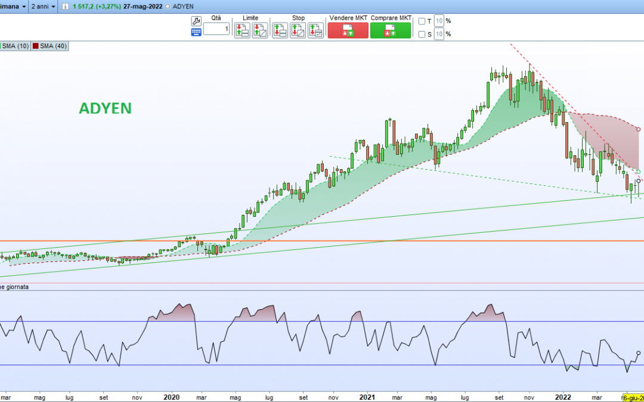Click the Limite order icon with horizontal-bar box

coord(242,31)
